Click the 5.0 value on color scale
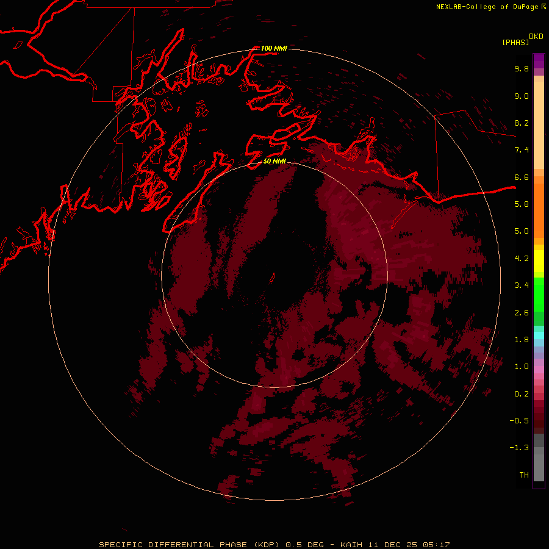Image resolution: width=549 pixels, height=549 pixels. (x=522, y=231)
